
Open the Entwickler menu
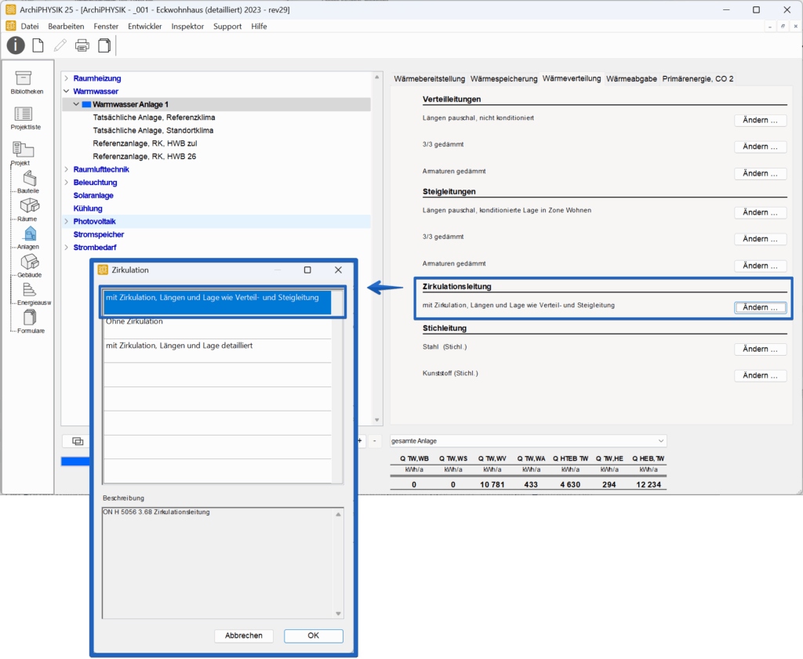click(x=145, y=26)
